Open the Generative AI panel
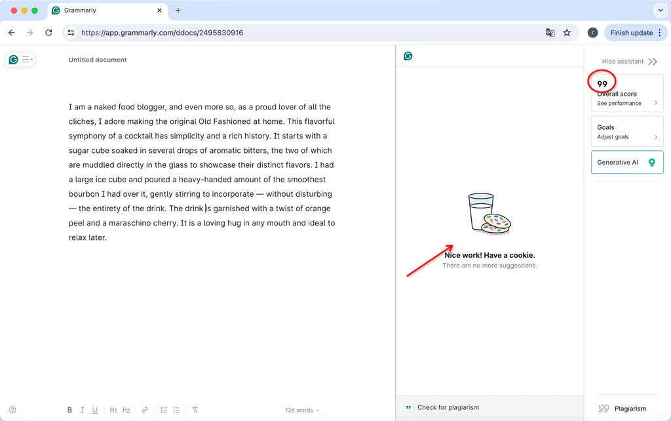The image size is (671, 421). point(627,163)
